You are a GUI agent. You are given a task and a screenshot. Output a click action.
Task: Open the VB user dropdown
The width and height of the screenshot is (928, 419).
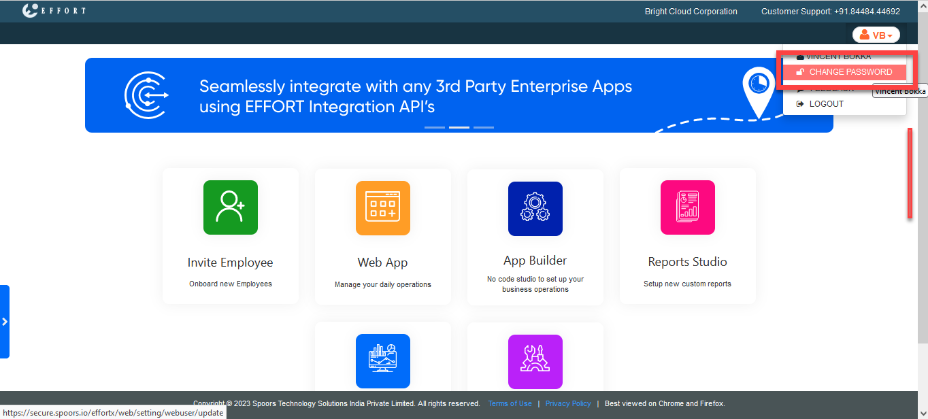coord(876,35)
